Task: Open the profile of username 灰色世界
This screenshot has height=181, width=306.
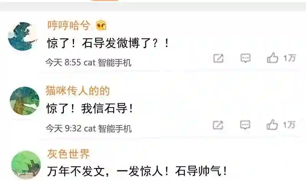Action: [x=68, y=154]
